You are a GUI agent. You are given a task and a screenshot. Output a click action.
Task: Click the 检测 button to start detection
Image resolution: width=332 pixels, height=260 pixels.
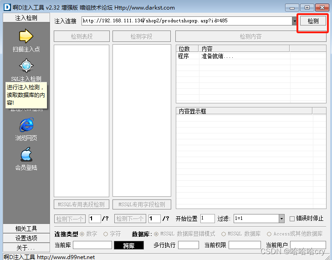pos(313,21)
